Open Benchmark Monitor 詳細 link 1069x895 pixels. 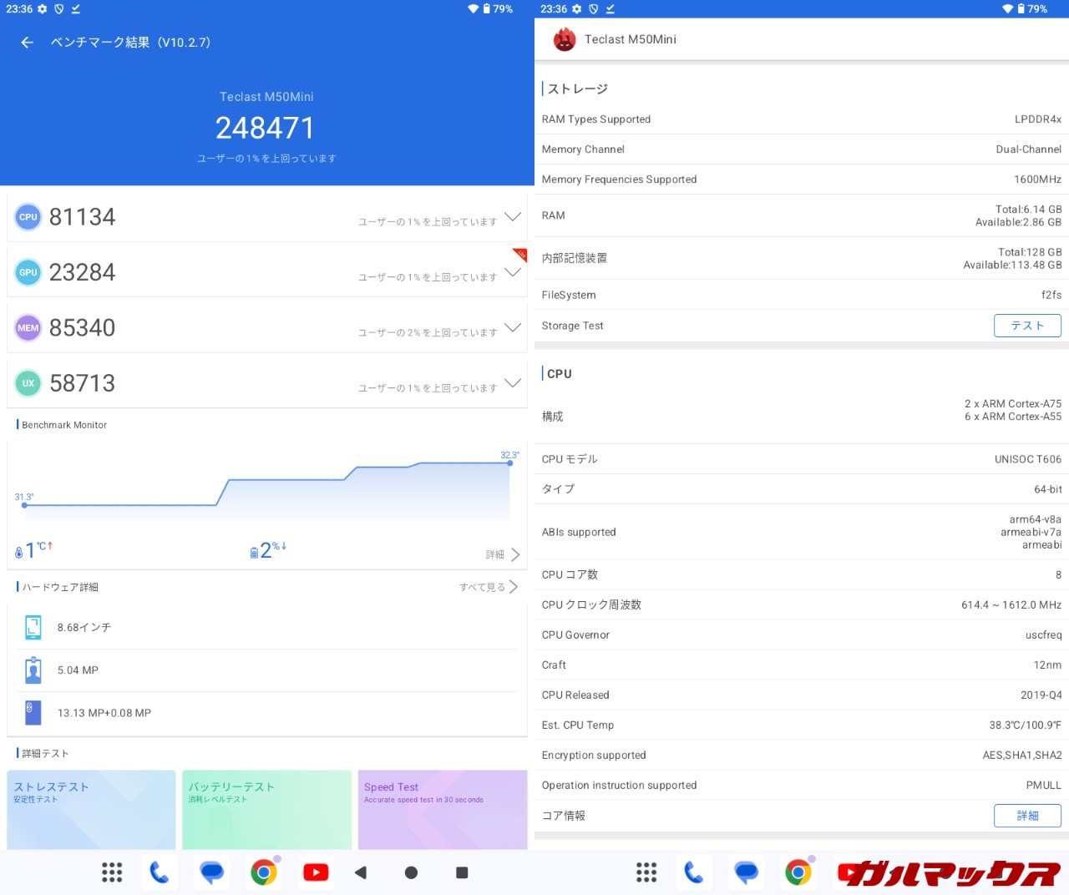point(503,554)
